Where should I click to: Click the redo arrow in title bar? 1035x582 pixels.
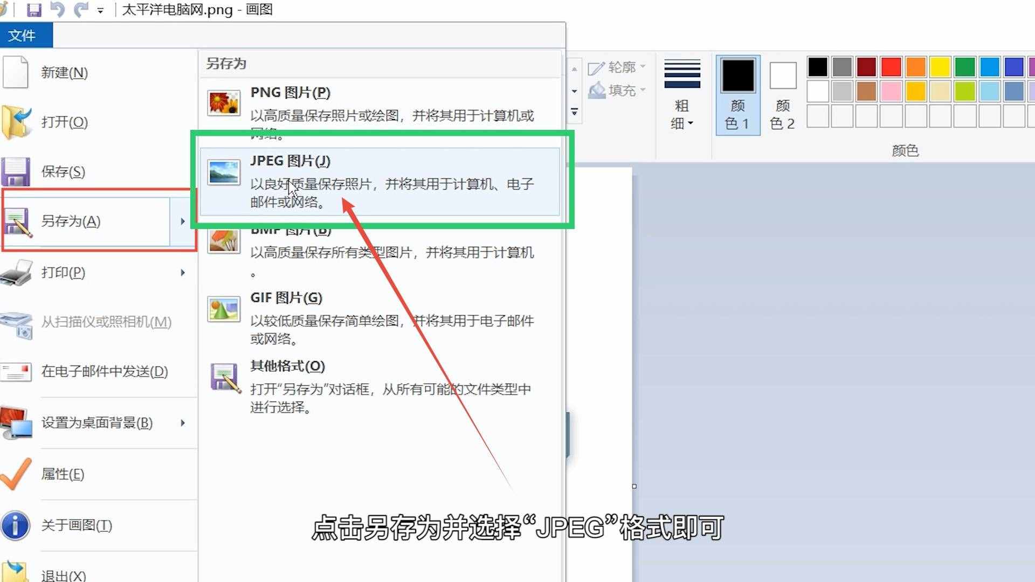(x=81, y=10)
